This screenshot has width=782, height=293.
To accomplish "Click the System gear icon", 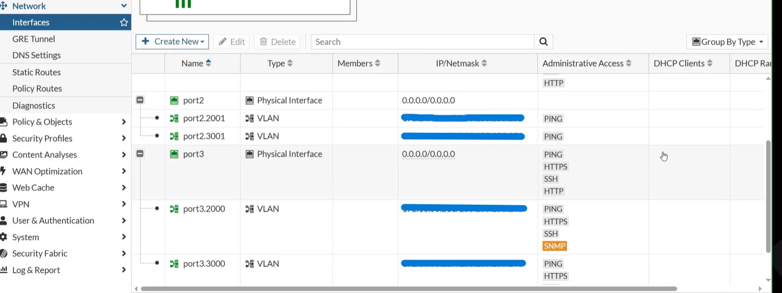I will point(3,237).
